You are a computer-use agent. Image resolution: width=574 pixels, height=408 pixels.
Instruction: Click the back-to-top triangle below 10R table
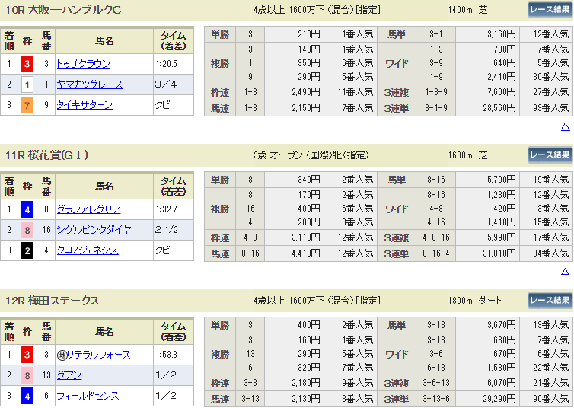point(565,126)
